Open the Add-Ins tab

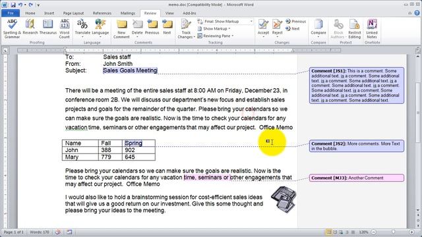[x=189, y=13]
